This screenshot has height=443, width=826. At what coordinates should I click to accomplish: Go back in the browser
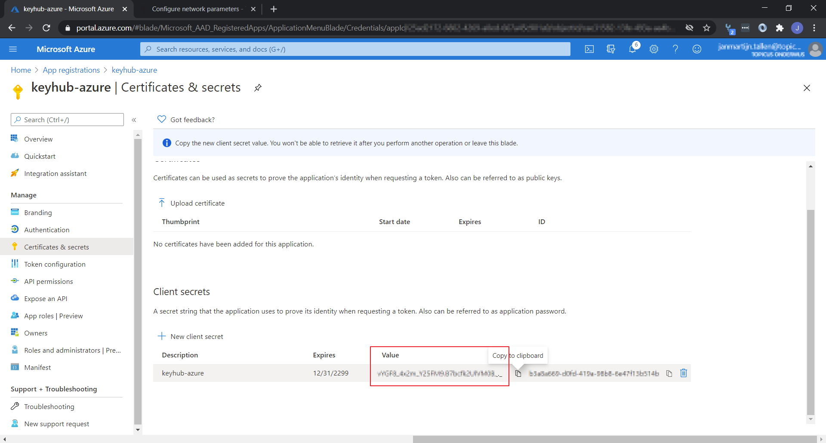(12, 28)
